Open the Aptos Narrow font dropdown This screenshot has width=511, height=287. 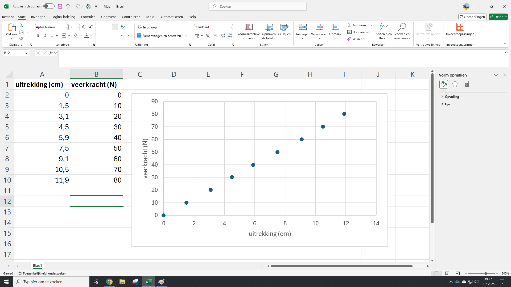point(66,27)
